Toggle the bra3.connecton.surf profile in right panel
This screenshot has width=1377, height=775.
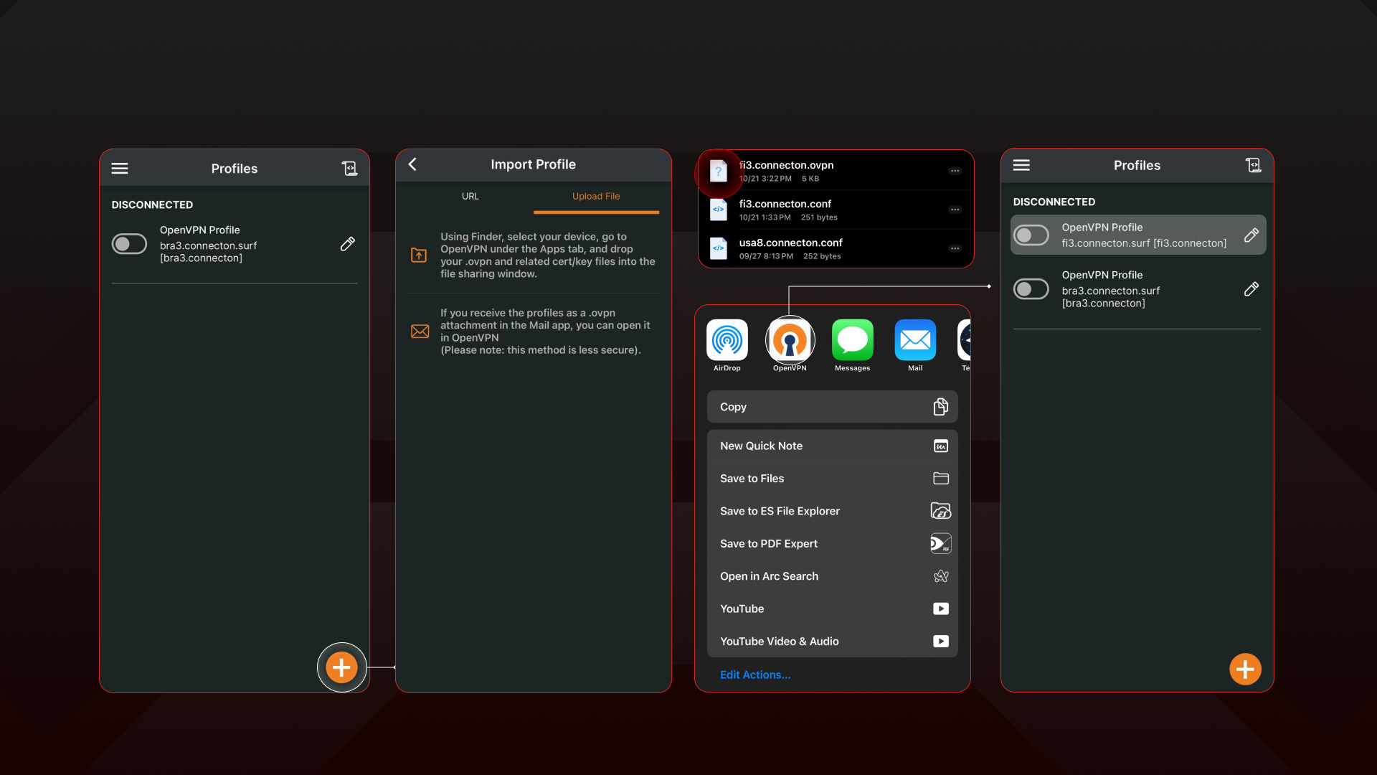pos(1031,289)
